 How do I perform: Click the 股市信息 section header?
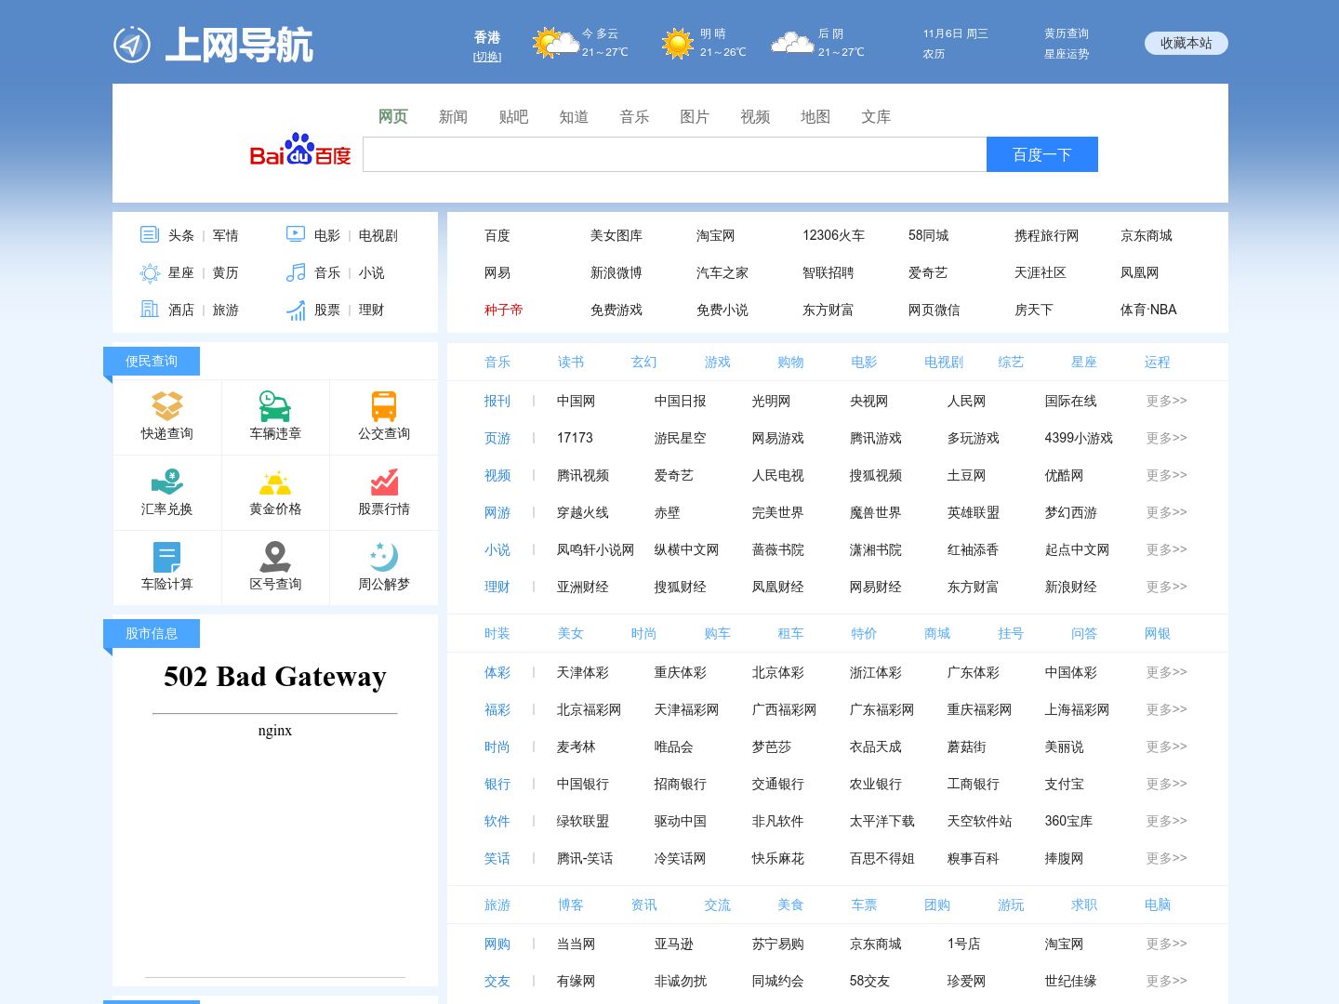coord(152,633)
